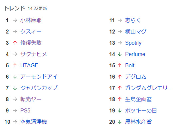Open the クスィー trend link
This screenshot has width=178, height=134.
click(x=31, y=32)
